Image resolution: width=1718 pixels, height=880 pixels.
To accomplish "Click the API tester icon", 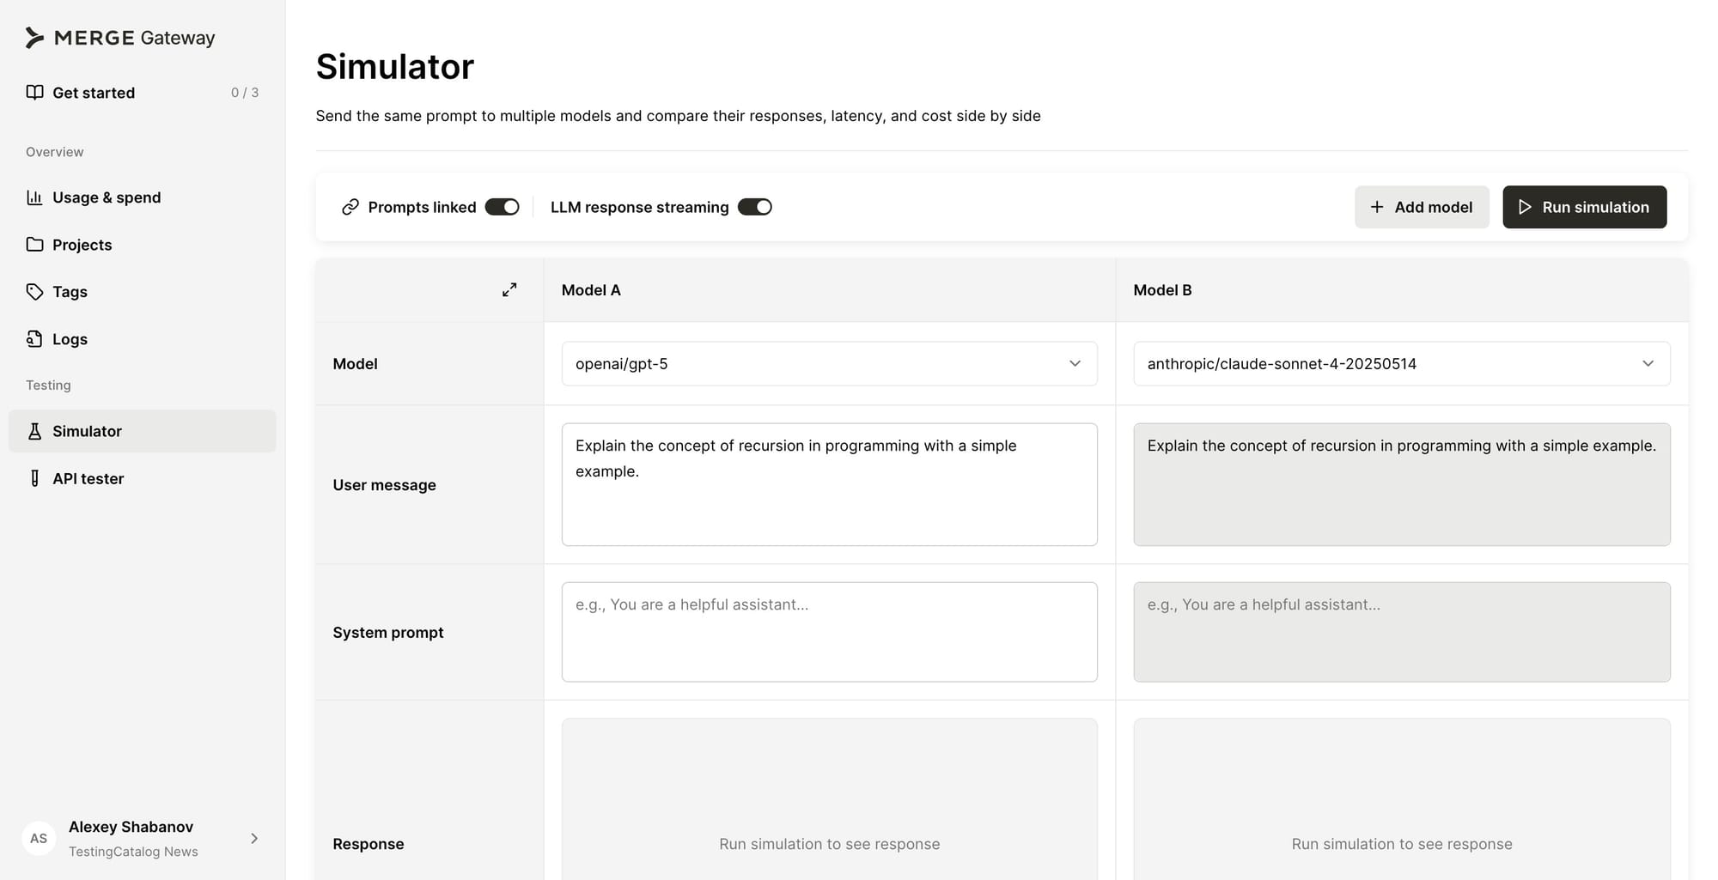I will coord(34,478).
